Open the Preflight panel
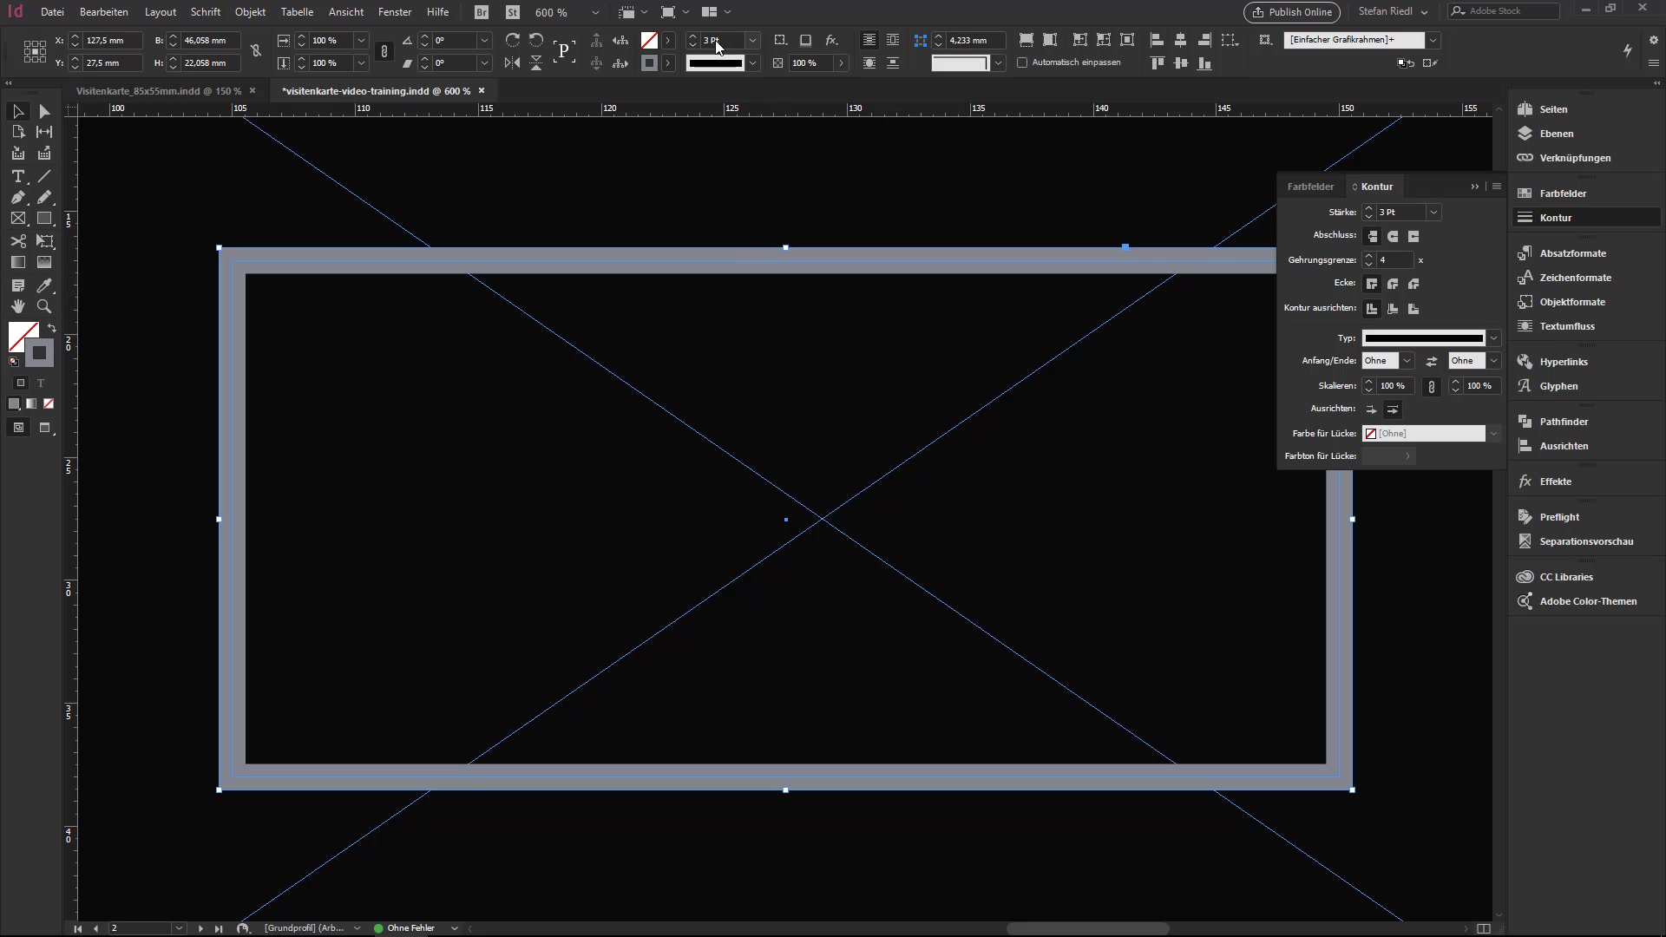 tap(1559, 517)
